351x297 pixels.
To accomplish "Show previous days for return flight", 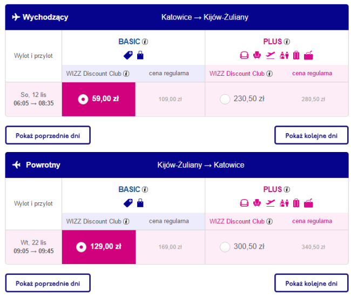I will [48, 283].
